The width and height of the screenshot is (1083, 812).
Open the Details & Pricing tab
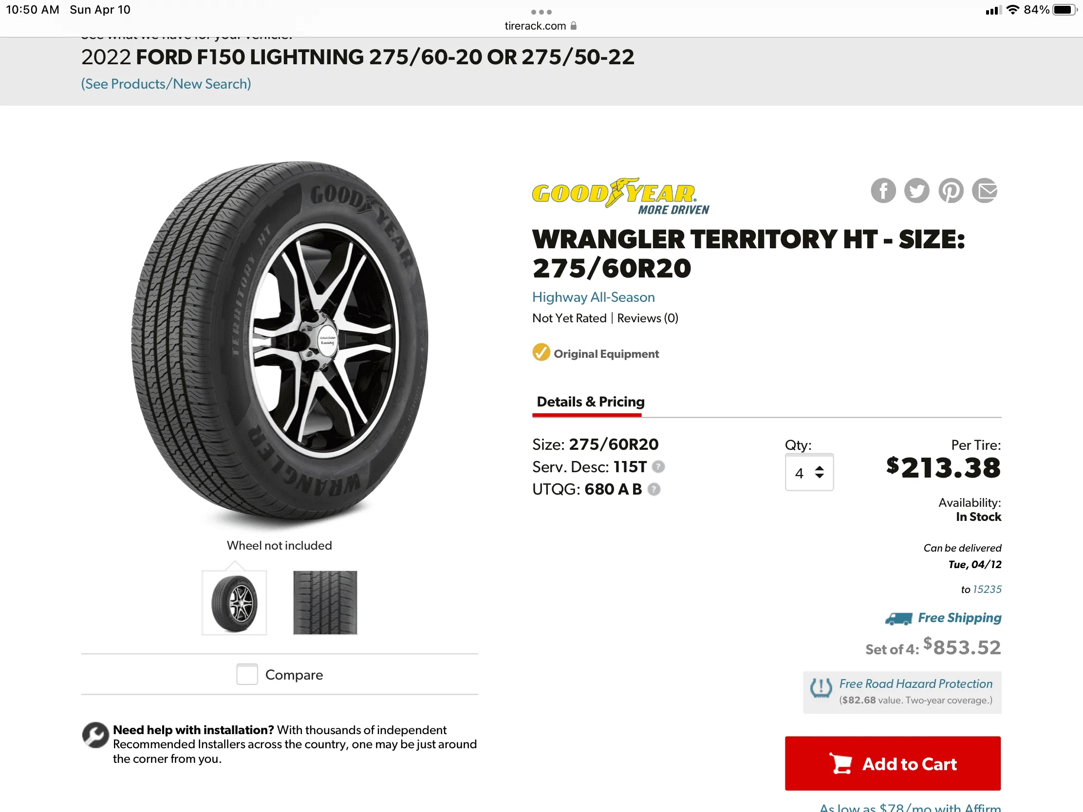tap(591, 402)
